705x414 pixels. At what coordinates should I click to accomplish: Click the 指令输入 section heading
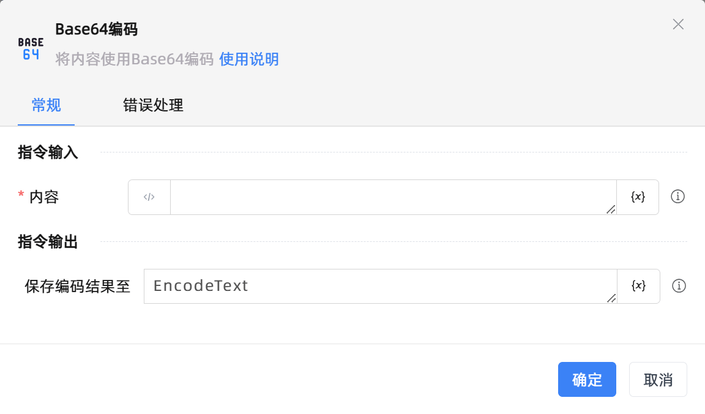[48, 152]
